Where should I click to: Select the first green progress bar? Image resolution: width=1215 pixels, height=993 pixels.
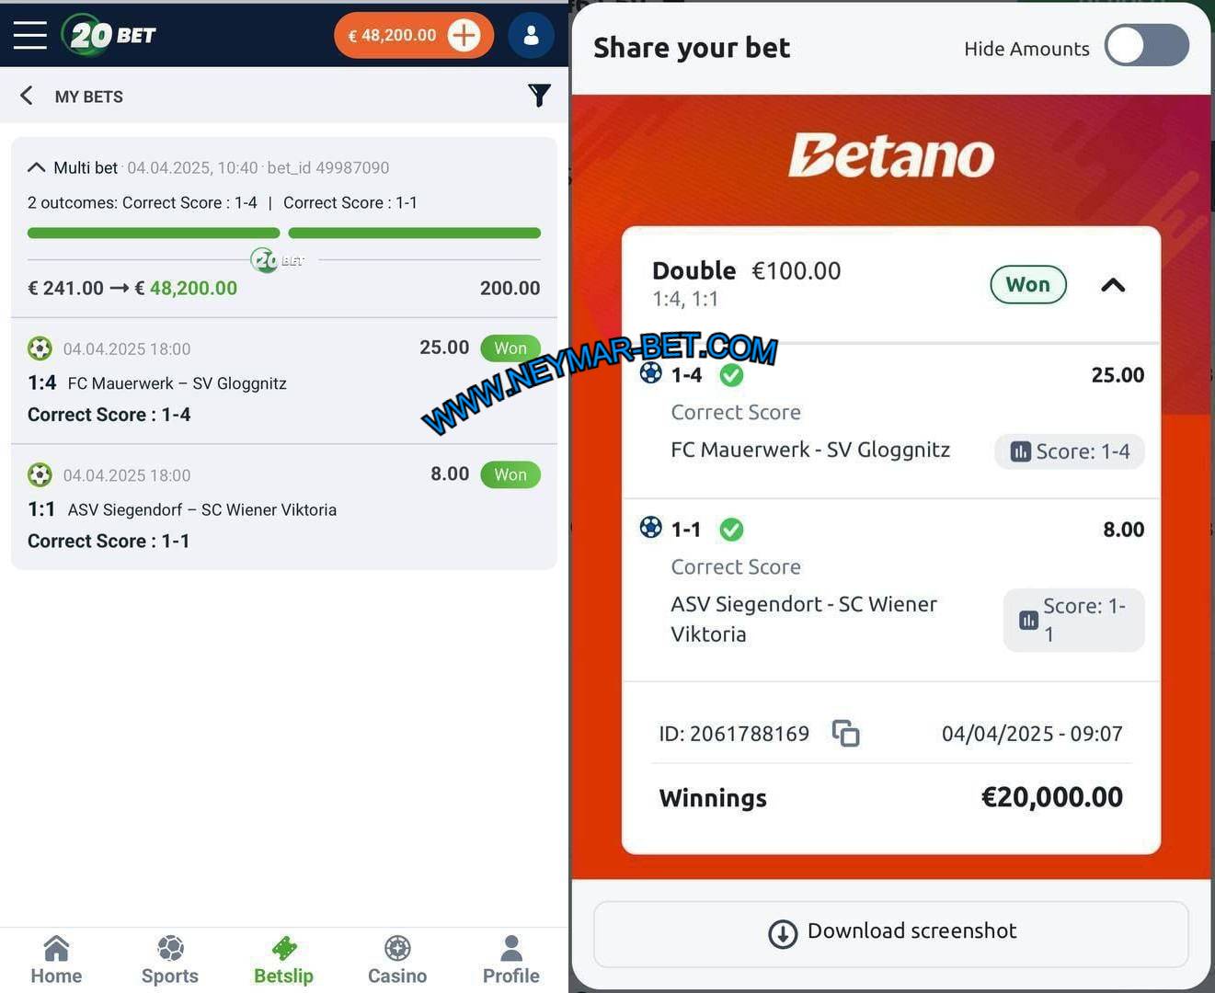tap(154, 233)
